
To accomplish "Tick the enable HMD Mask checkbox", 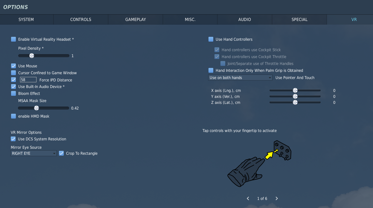I will pyautogui.click(x=13, y=116).
